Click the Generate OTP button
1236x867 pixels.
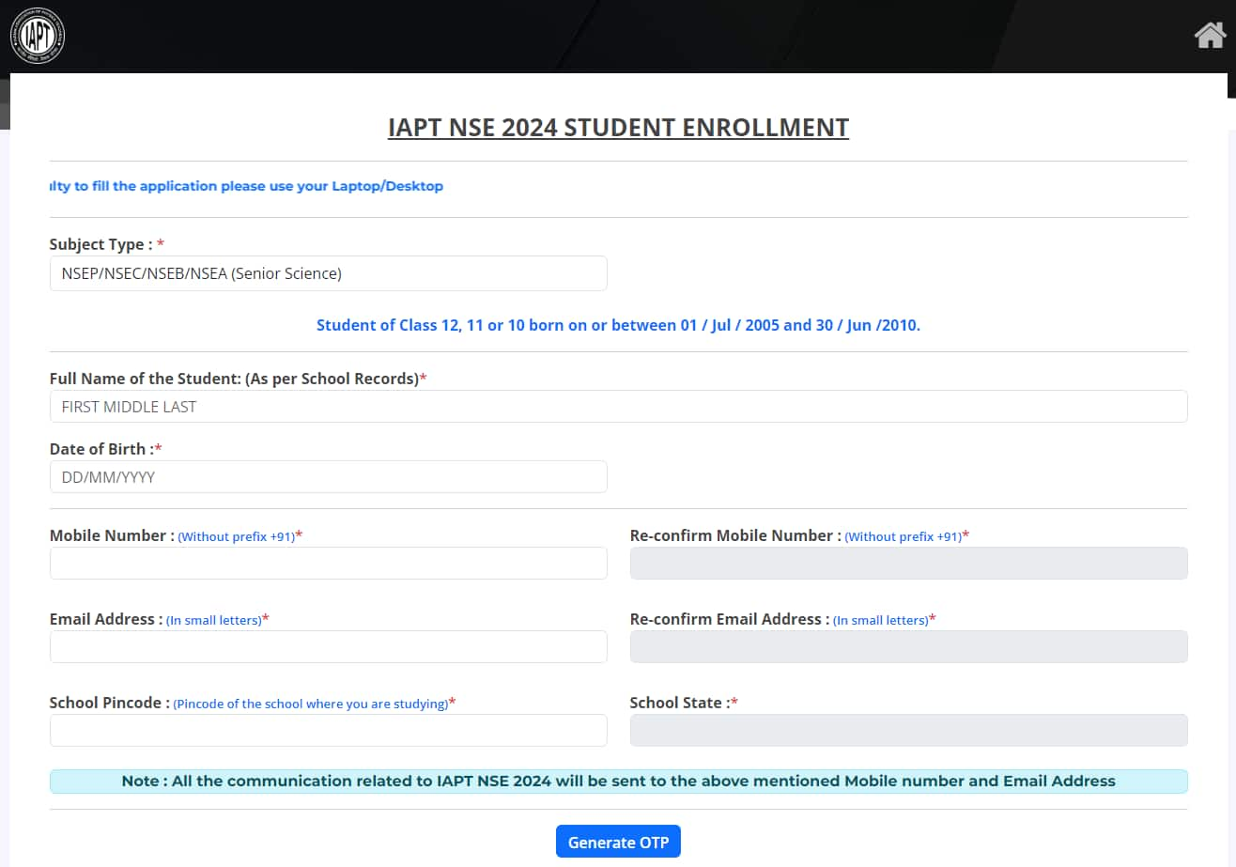(x=618, y=842)
